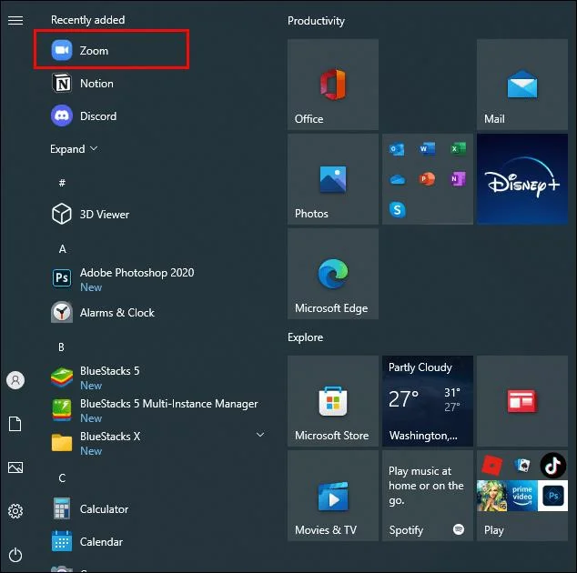Expand the BlueStacks X folder

coord(259,435)
